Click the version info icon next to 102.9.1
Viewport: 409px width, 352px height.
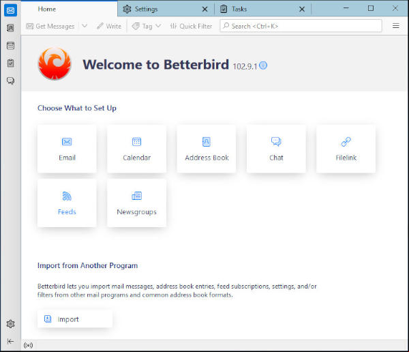(263, 65)
